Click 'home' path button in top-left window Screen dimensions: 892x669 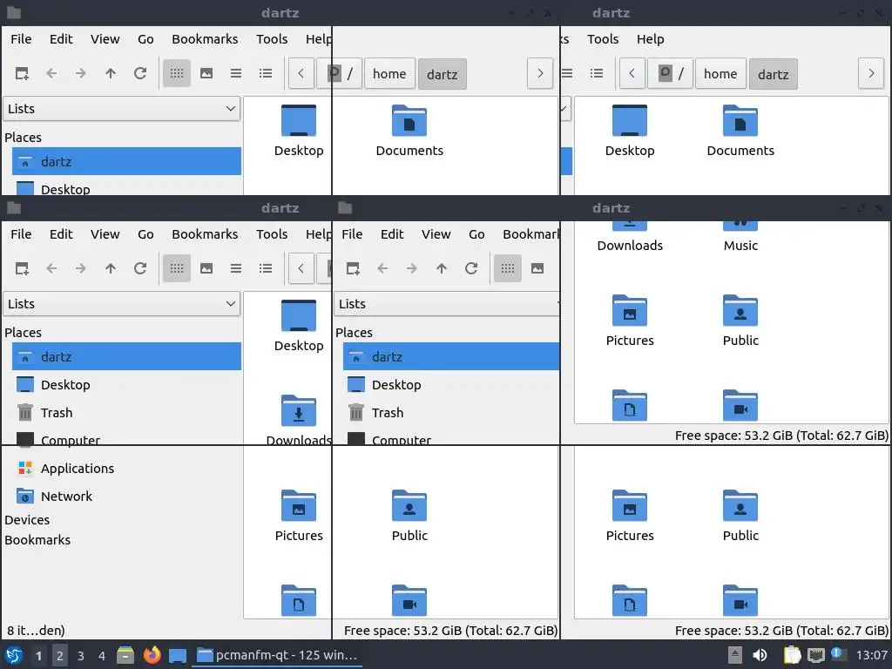click(x=389, y=74)
